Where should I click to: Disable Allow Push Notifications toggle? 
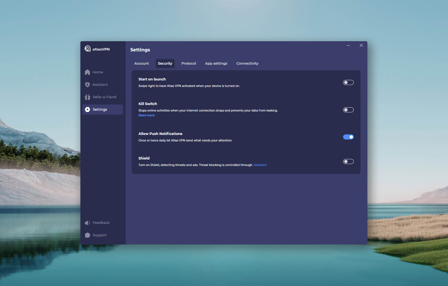coord(348,137)
